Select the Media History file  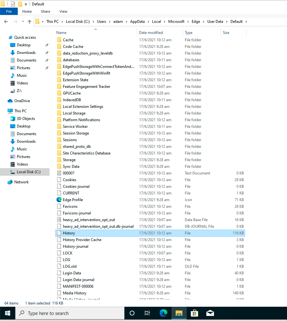click(x=75, y=293)
